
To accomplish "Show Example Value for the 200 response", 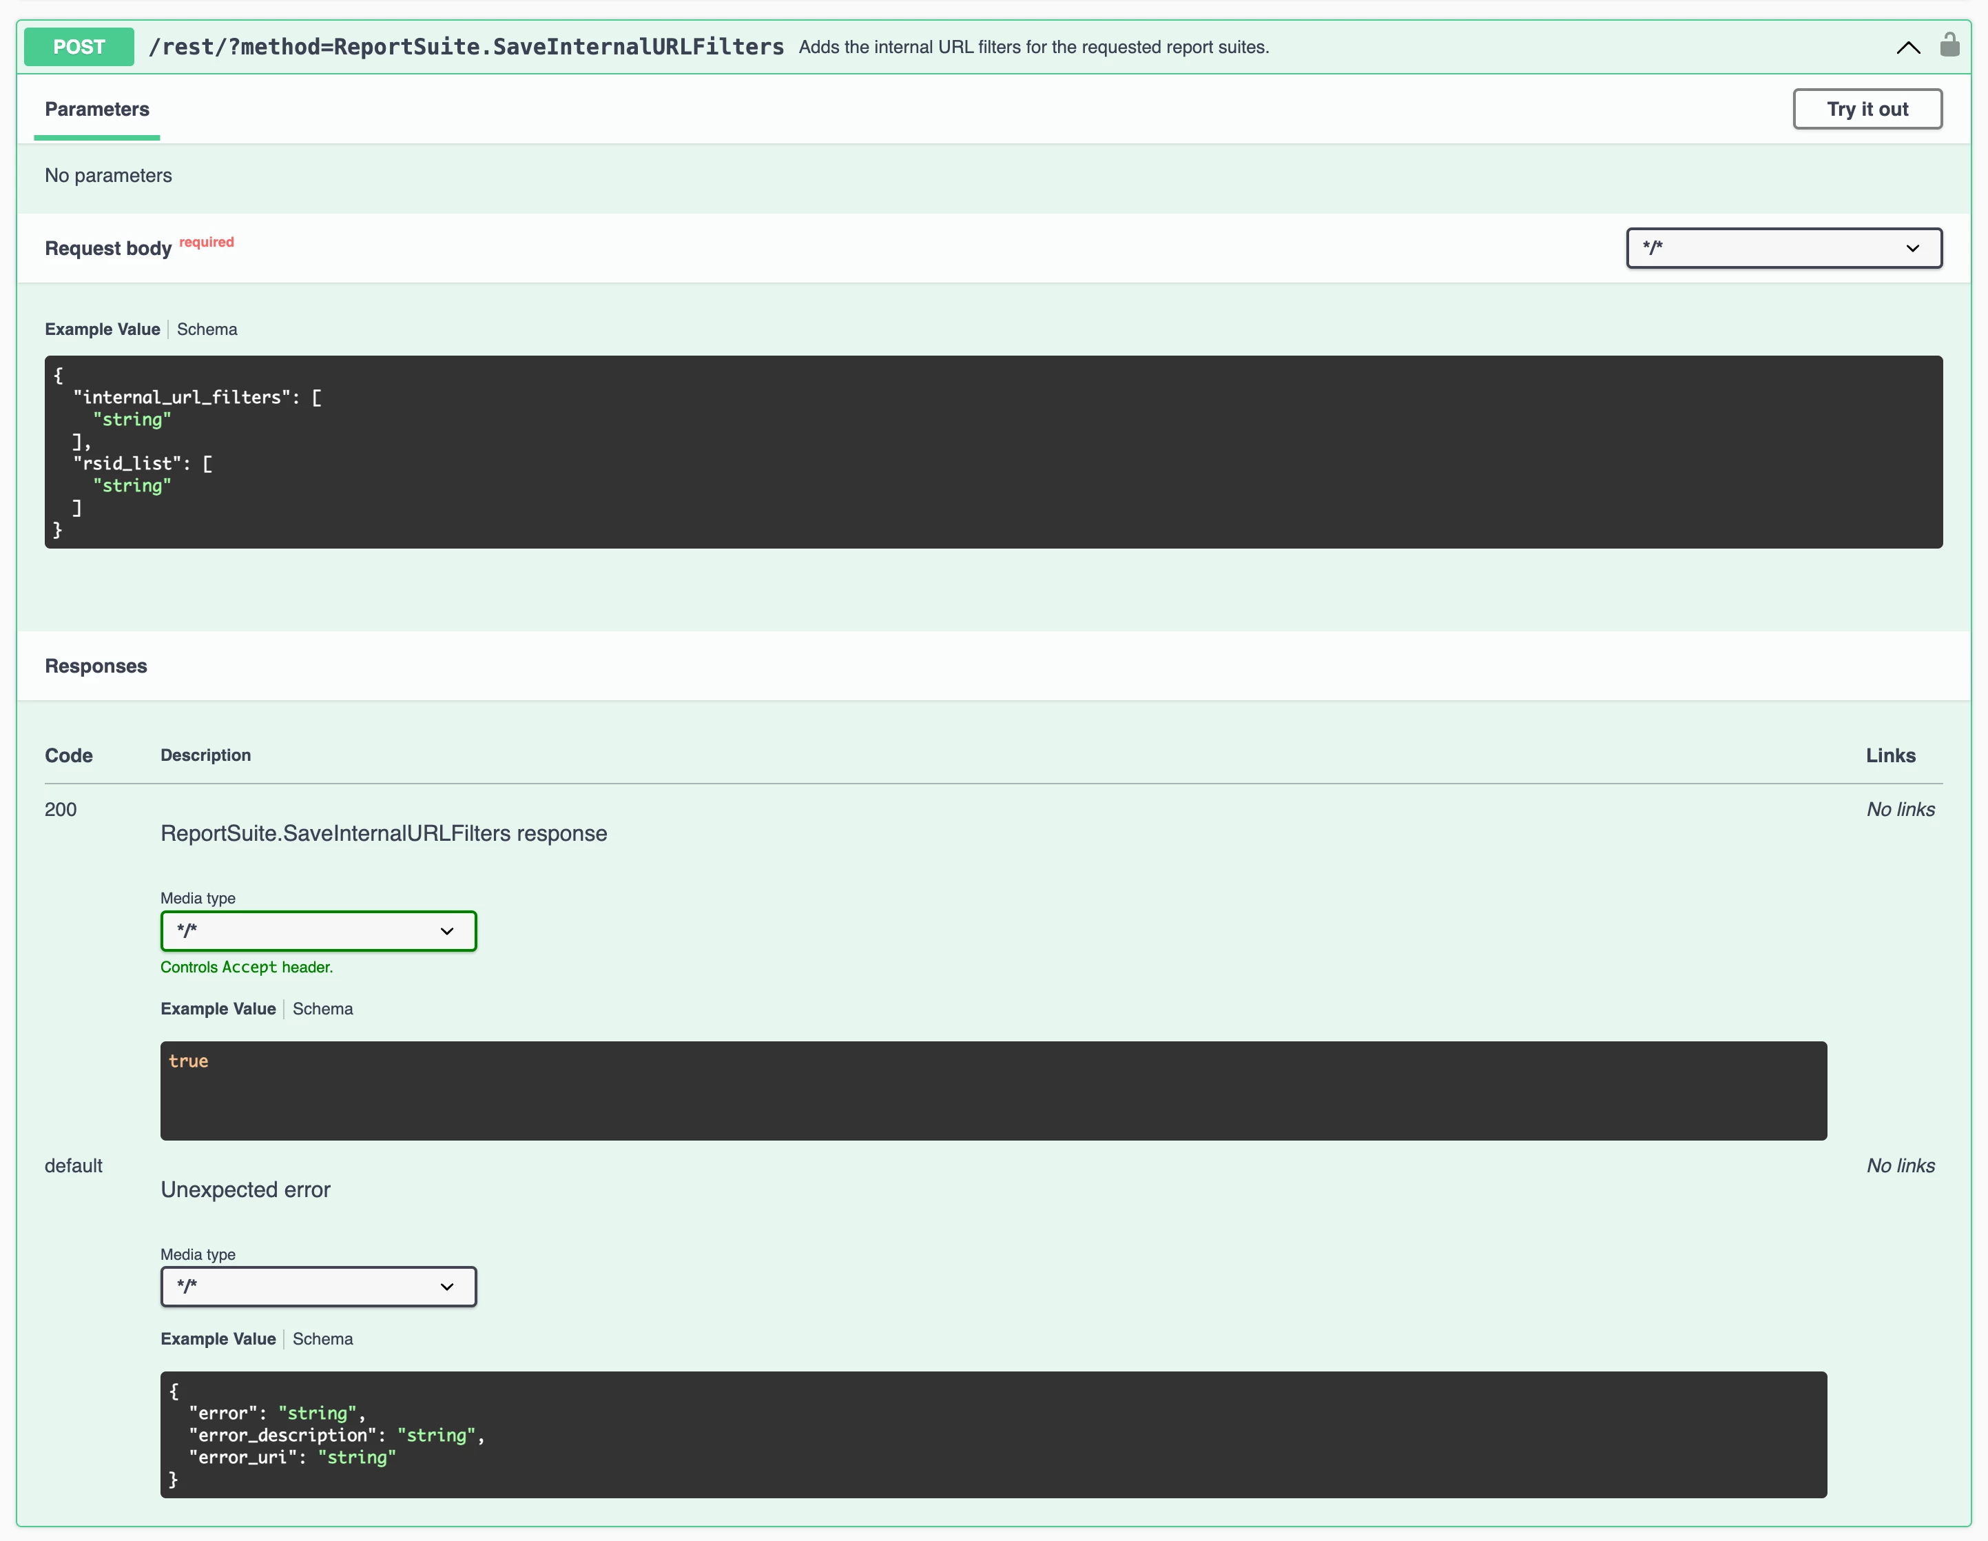I will (x=218, y=1008).
